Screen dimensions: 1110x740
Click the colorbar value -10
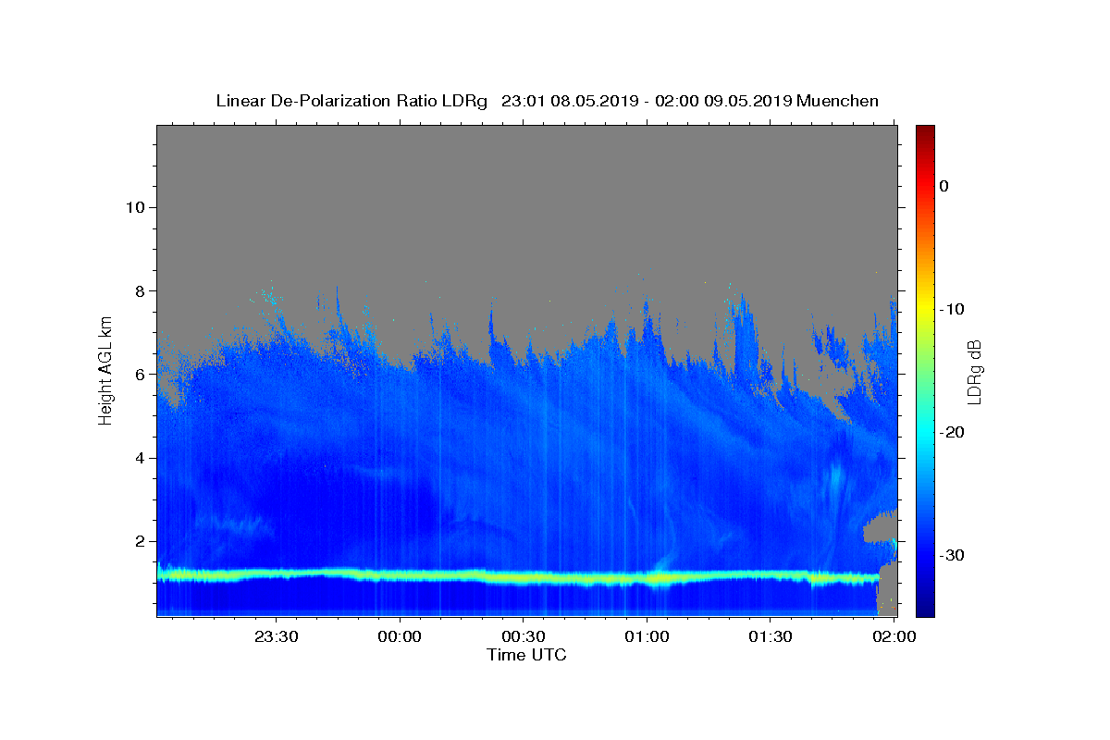[953, 309]
